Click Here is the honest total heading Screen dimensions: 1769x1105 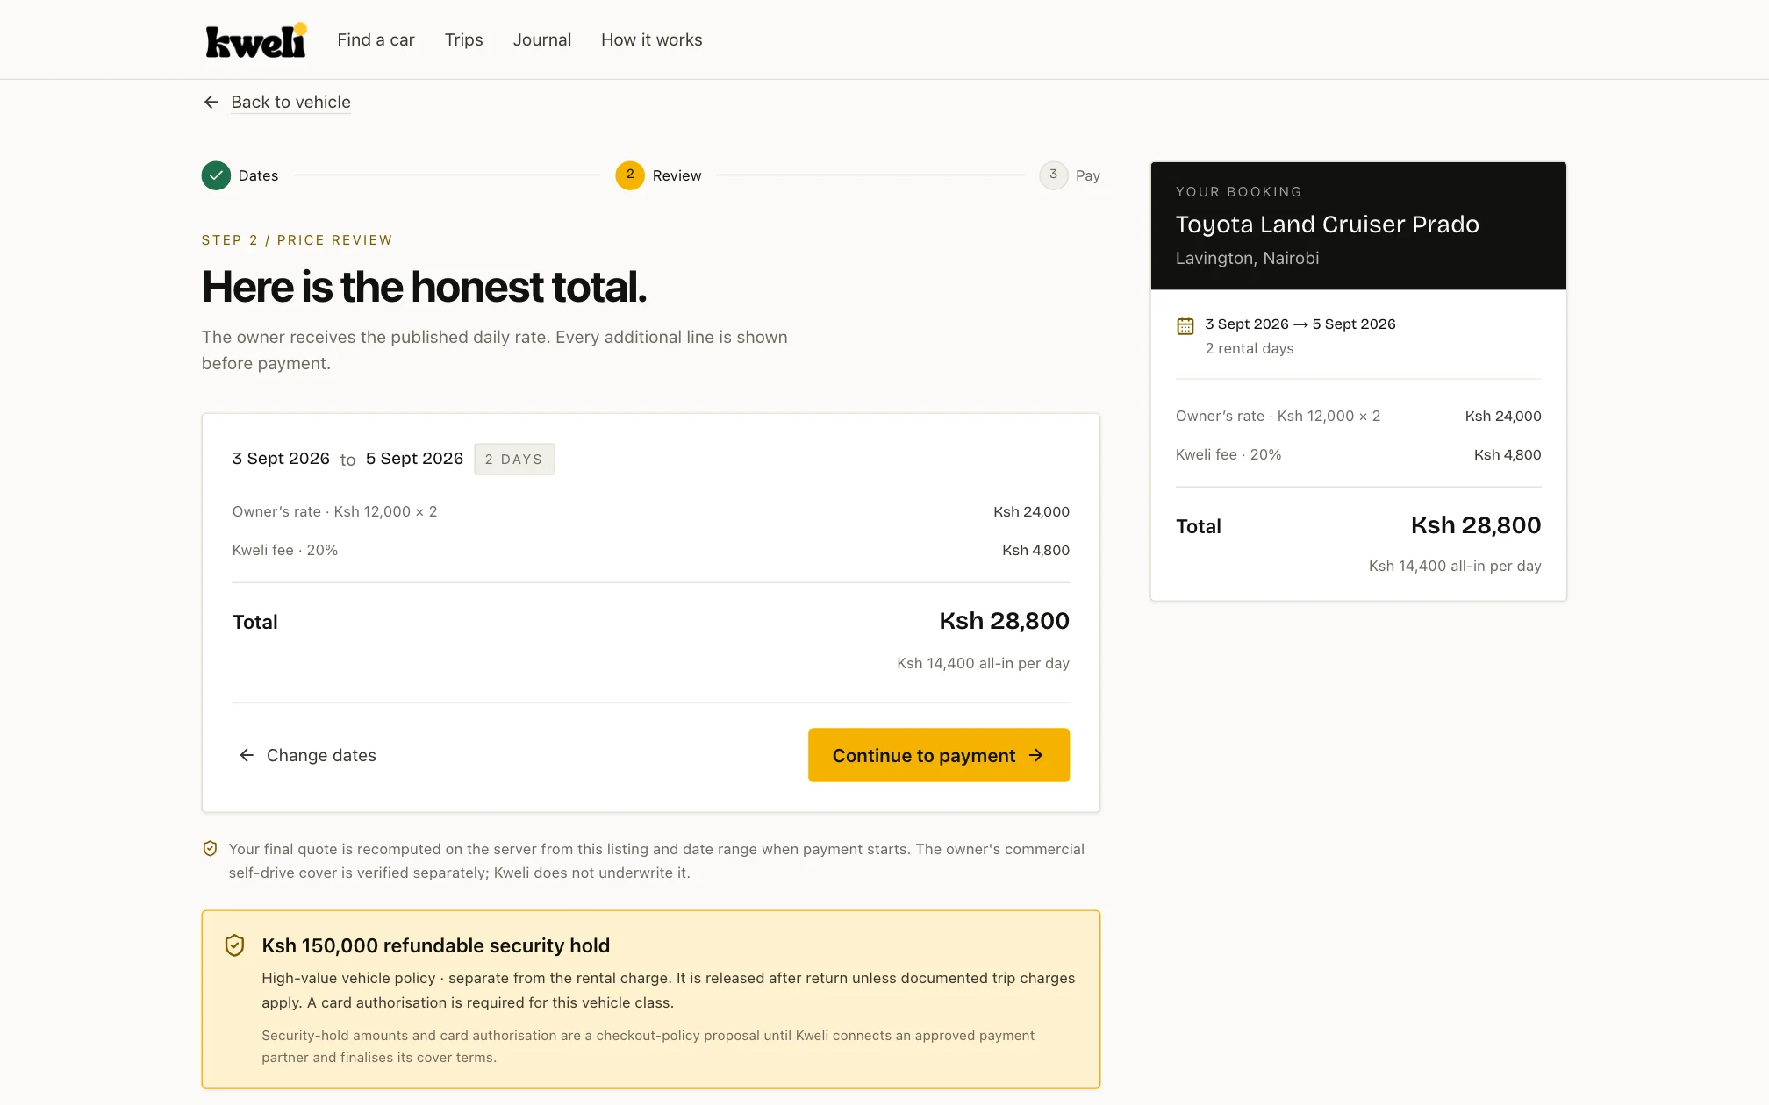pos(424,288)
